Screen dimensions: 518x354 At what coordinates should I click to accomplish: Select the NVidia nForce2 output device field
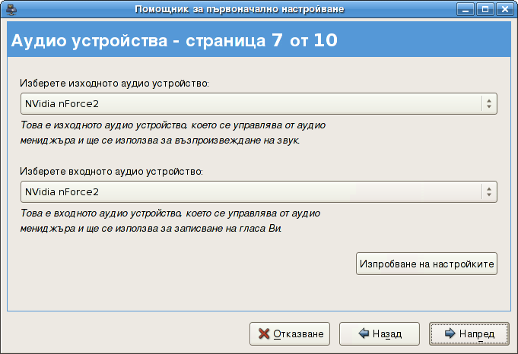tap(251, 104)
